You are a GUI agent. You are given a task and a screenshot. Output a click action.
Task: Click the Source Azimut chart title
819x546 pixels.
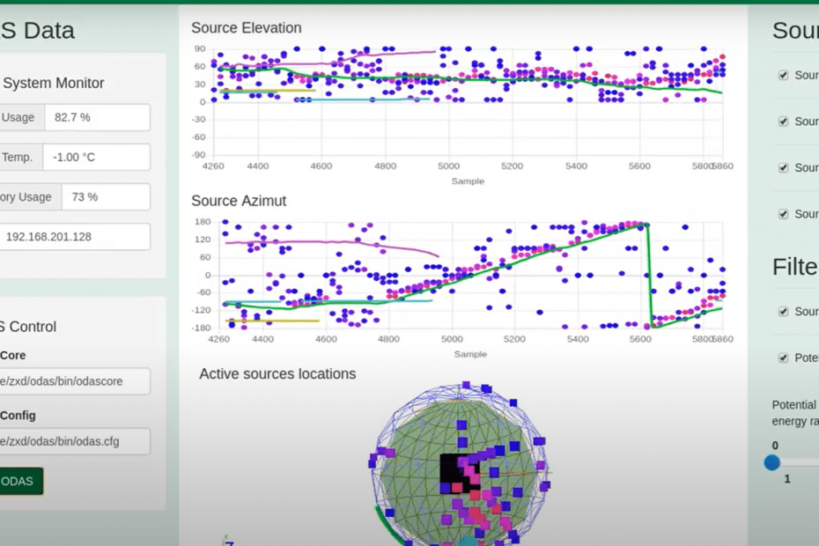pos(239,201)
